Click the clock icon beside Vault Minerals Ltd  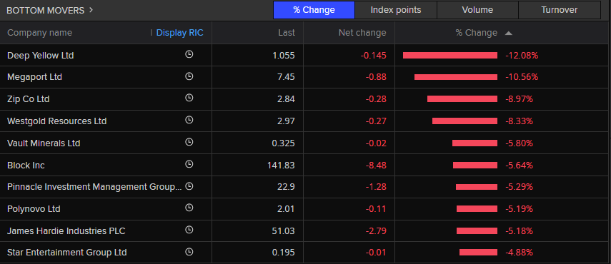pyautogui.click(x=189, y=142)
